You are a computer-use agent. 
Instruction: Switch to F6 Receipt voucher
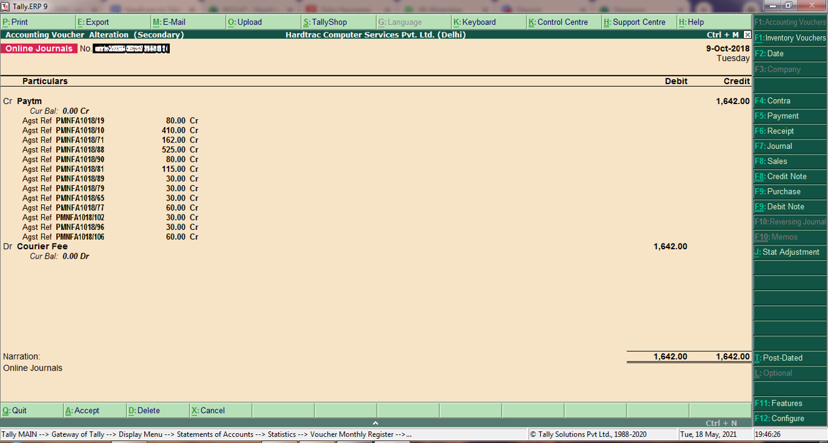pyautogui.click(x=790, y=131)
